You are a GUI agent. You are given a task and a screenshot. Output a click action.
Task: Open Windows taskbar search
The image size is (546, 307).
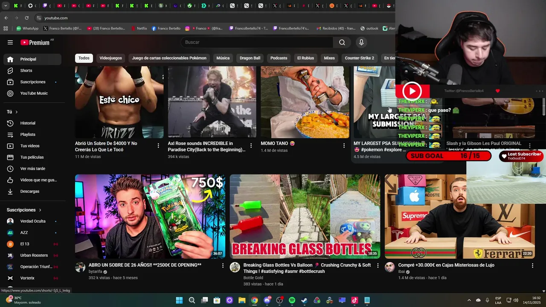[192, 300]
